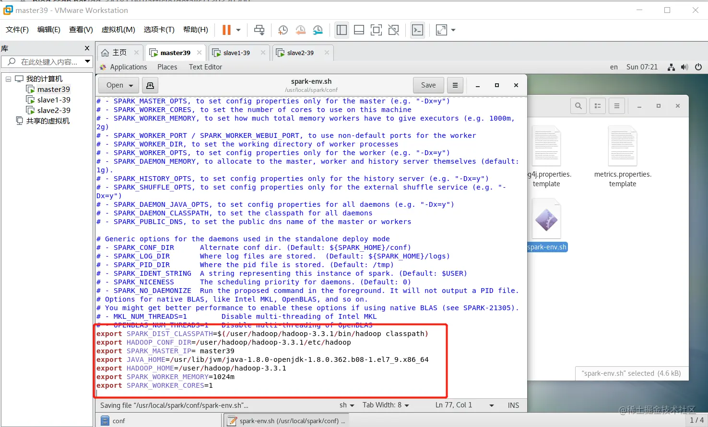
Task: Click the stretch guest display icon
Action: tap(441, 30)
